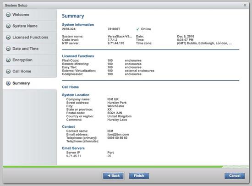Click the Licensed Functions step checkmark icon
Viewport: 252px width, 186px height.
[x=8, y=37]
